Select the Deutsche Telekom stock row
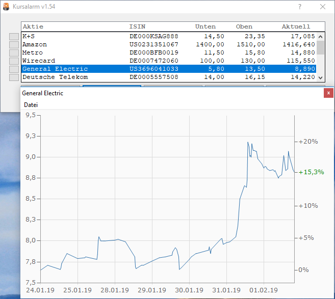The image size is (335, 299). coord(169,77)
